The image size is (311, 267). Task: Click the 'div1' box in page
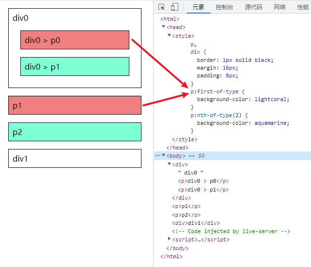click(75, 159)
